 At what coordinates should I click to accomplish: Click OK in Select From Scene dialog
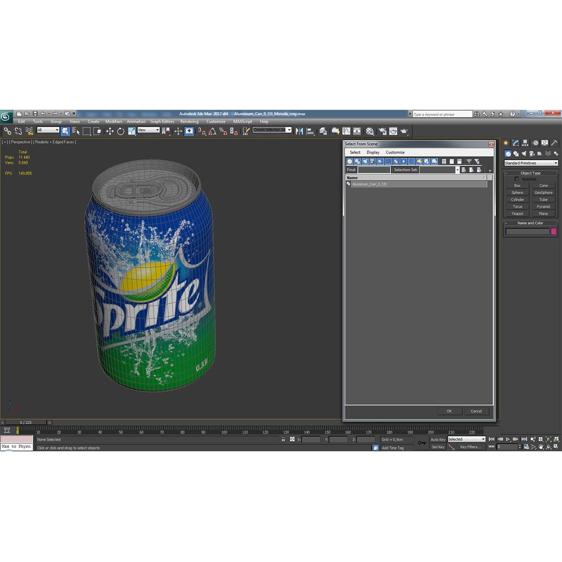pyautogui.click(x=449, y=411)
